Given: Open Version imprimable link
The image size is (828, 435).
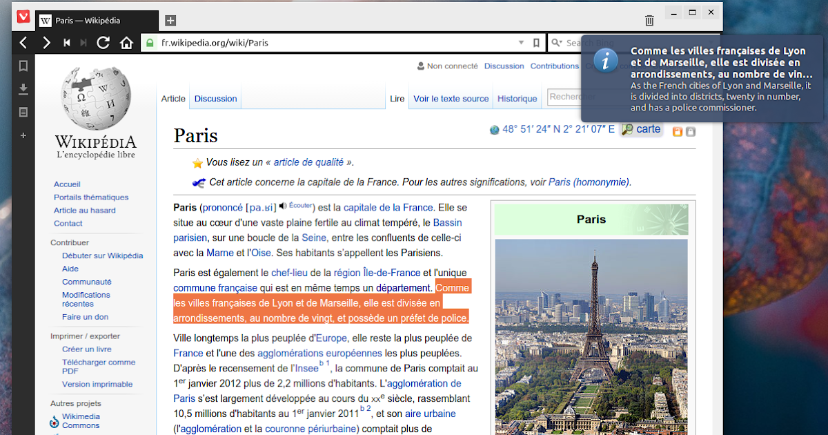Looking at the screenshot, I should point(97,385).
